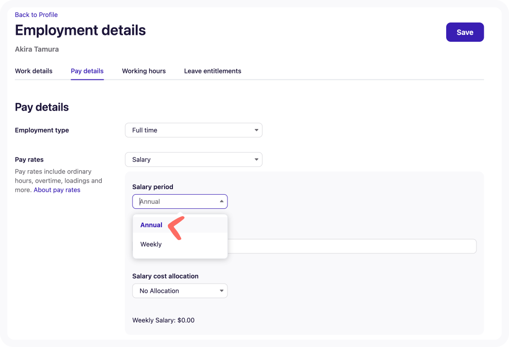Select the Pay details tab
The image size is (509, 347).
(x=87, y=71)
